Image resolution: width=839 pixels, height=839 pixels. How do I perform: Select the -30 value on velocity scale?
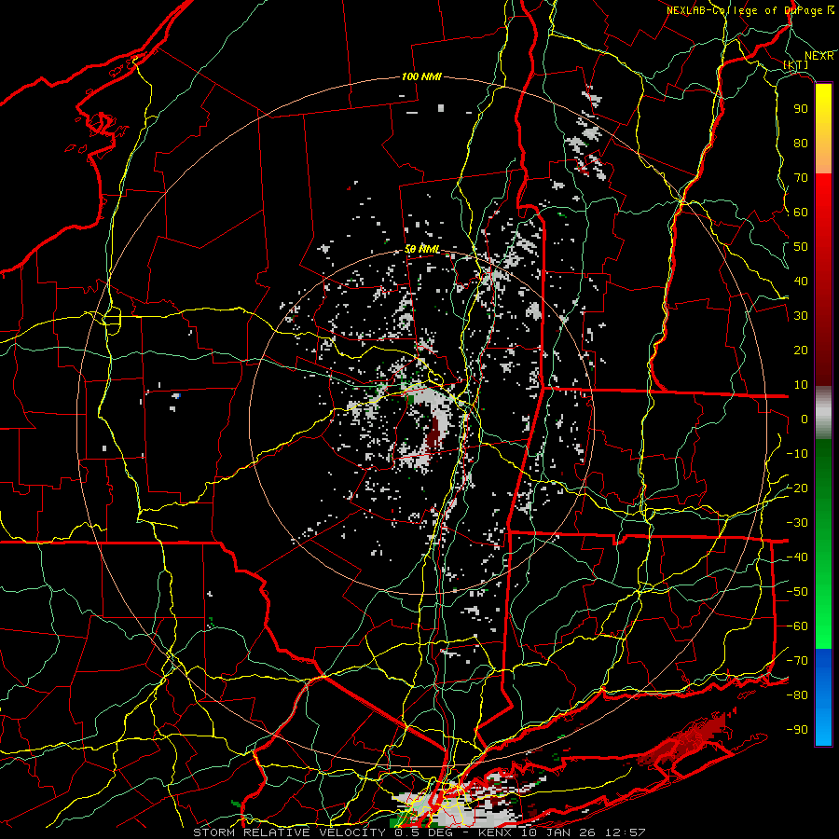(x=797, y=523)
